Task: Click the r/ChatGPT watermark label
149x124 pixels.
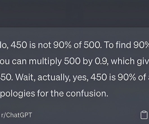Action: (x=17, y=115)
